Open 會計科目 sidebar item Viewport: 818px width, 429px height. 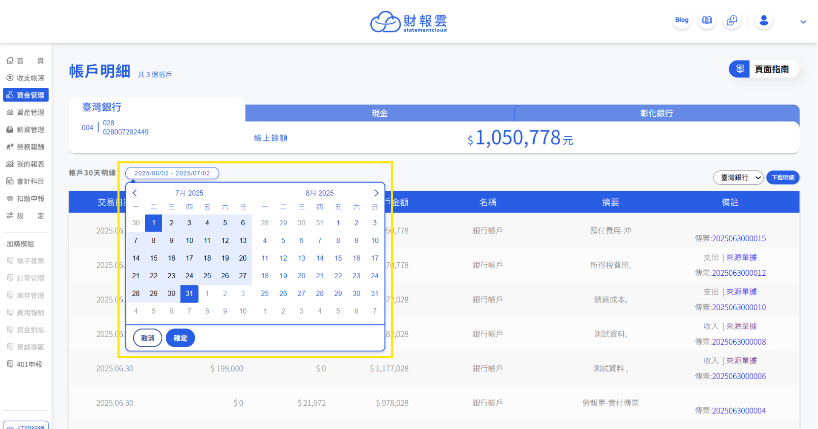[26, 181]
